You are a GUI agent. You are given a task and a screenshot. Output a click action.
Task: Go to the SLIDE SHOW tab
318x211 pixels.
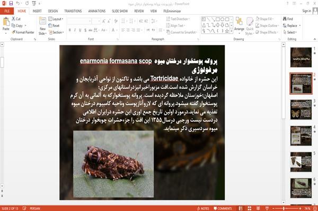click(120, 11)
